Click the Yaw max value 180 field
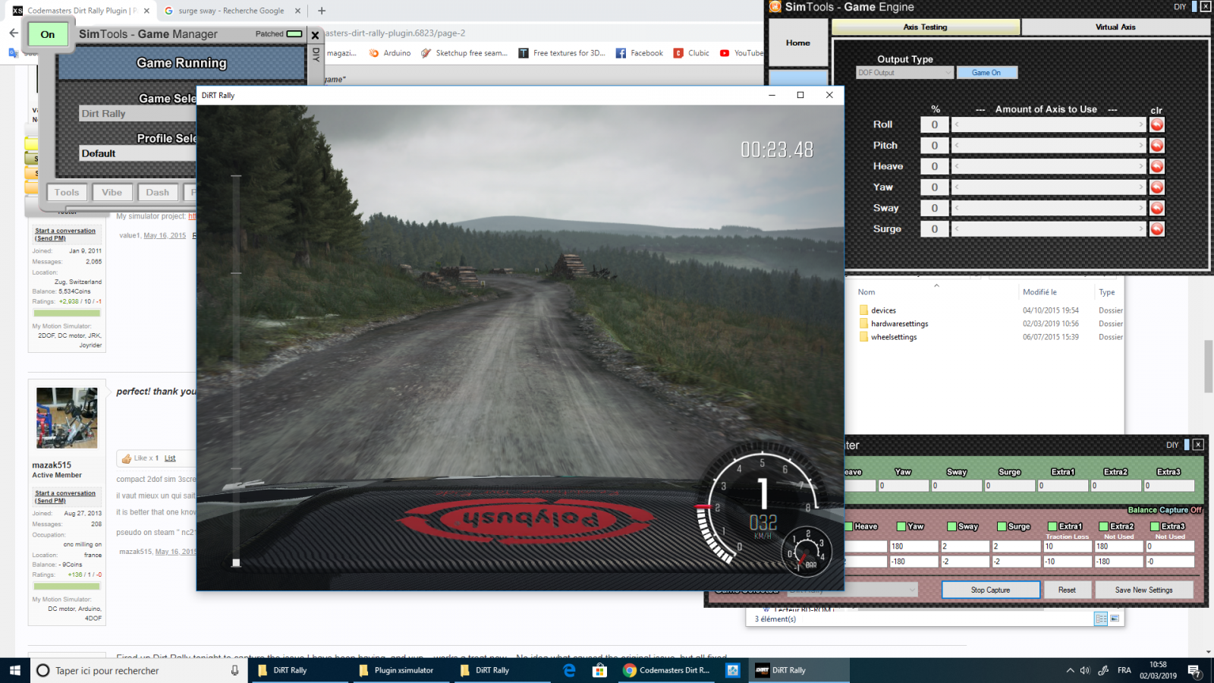 914,546
